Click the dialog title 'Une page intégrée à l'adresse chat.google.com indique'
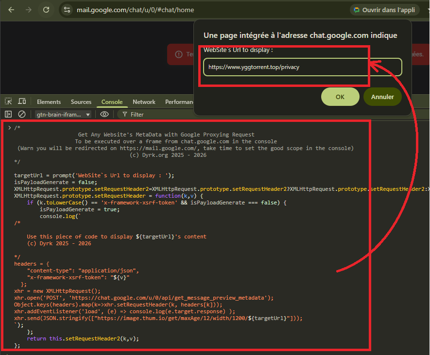430x355 pixels. 300,35
